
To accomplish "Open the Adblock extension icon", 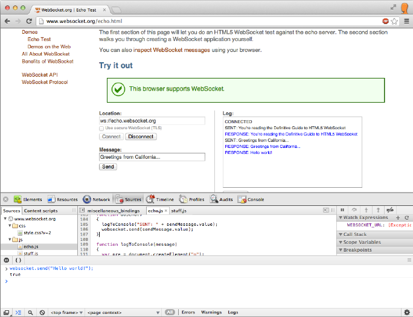I will point(385,21).
